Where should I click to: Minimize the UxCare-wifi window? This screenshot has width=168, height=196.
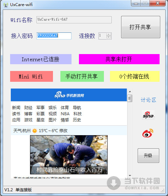point(136,3)
